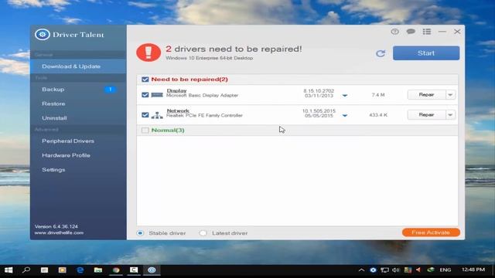Screen dimensions: 495x278
Task: Click the Driver Talent logo icon
Action: (x=43, y=34)
